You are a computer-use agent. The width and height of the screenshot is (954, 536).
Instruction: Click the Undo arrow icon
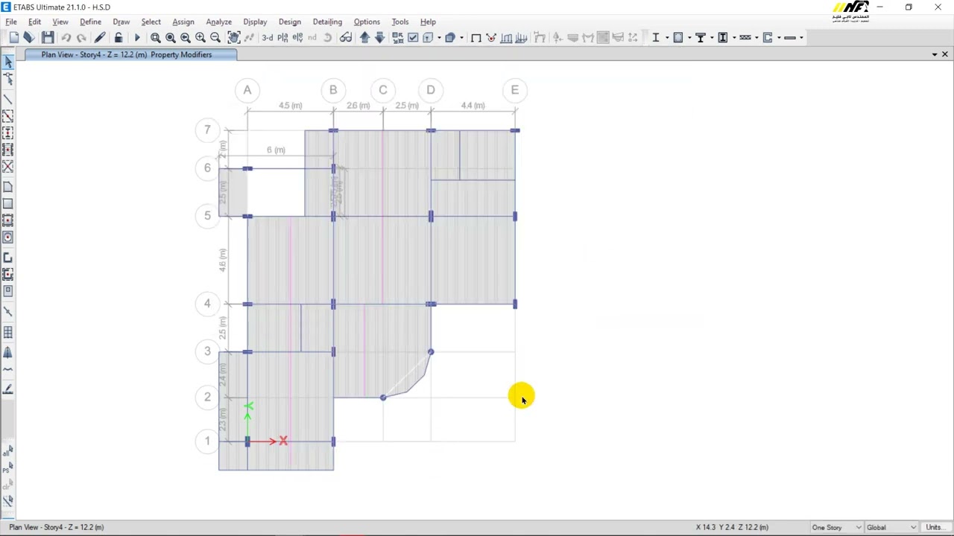pyautogui.click(x=66, y=37)
